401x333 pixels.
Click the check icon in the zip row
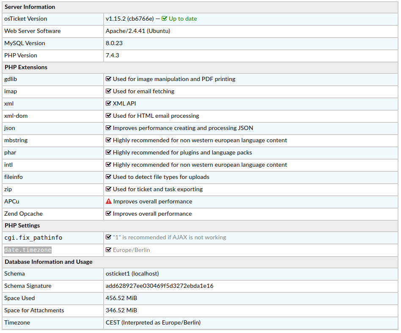pyautogui.click(x=108, y=189)
